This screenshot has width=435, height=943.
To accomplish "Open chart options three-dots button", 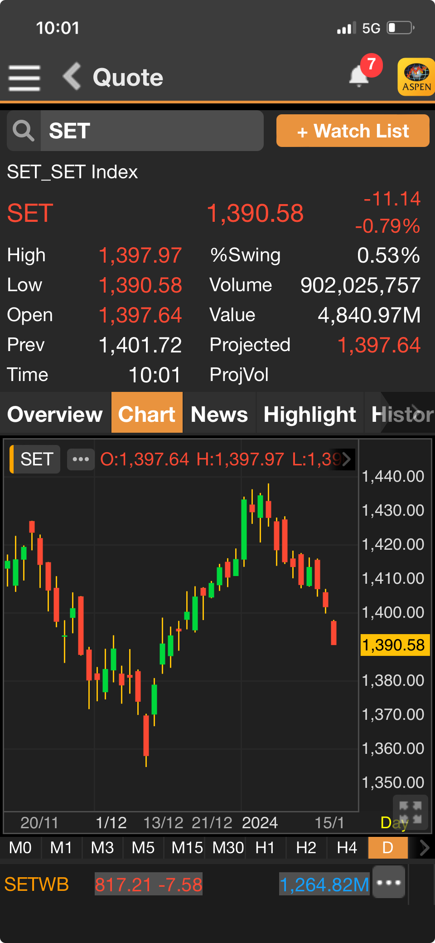I will pos(81,459).
